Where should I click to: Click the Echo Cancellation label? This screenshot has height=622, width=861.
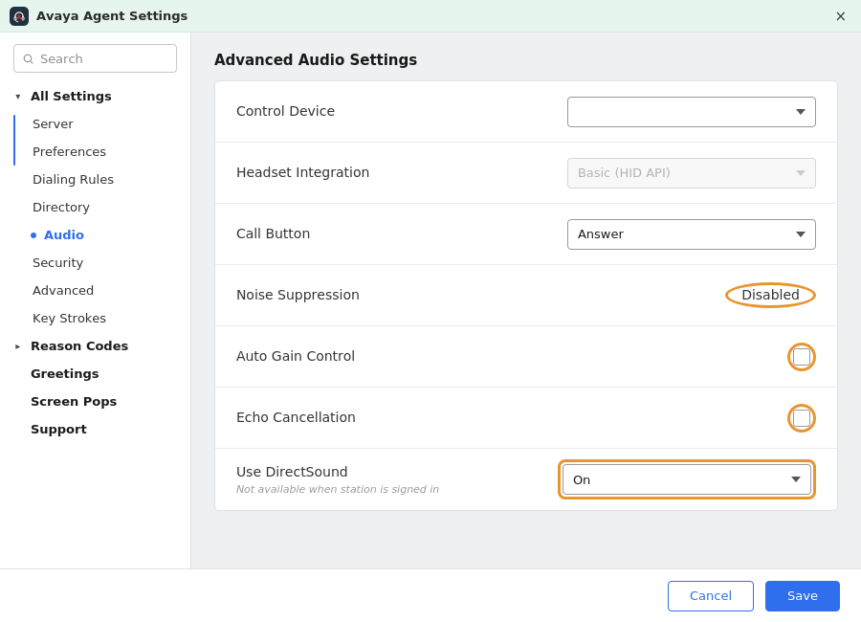296,417
